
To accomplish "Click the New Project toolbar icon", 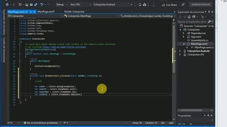I will [20, 5].
